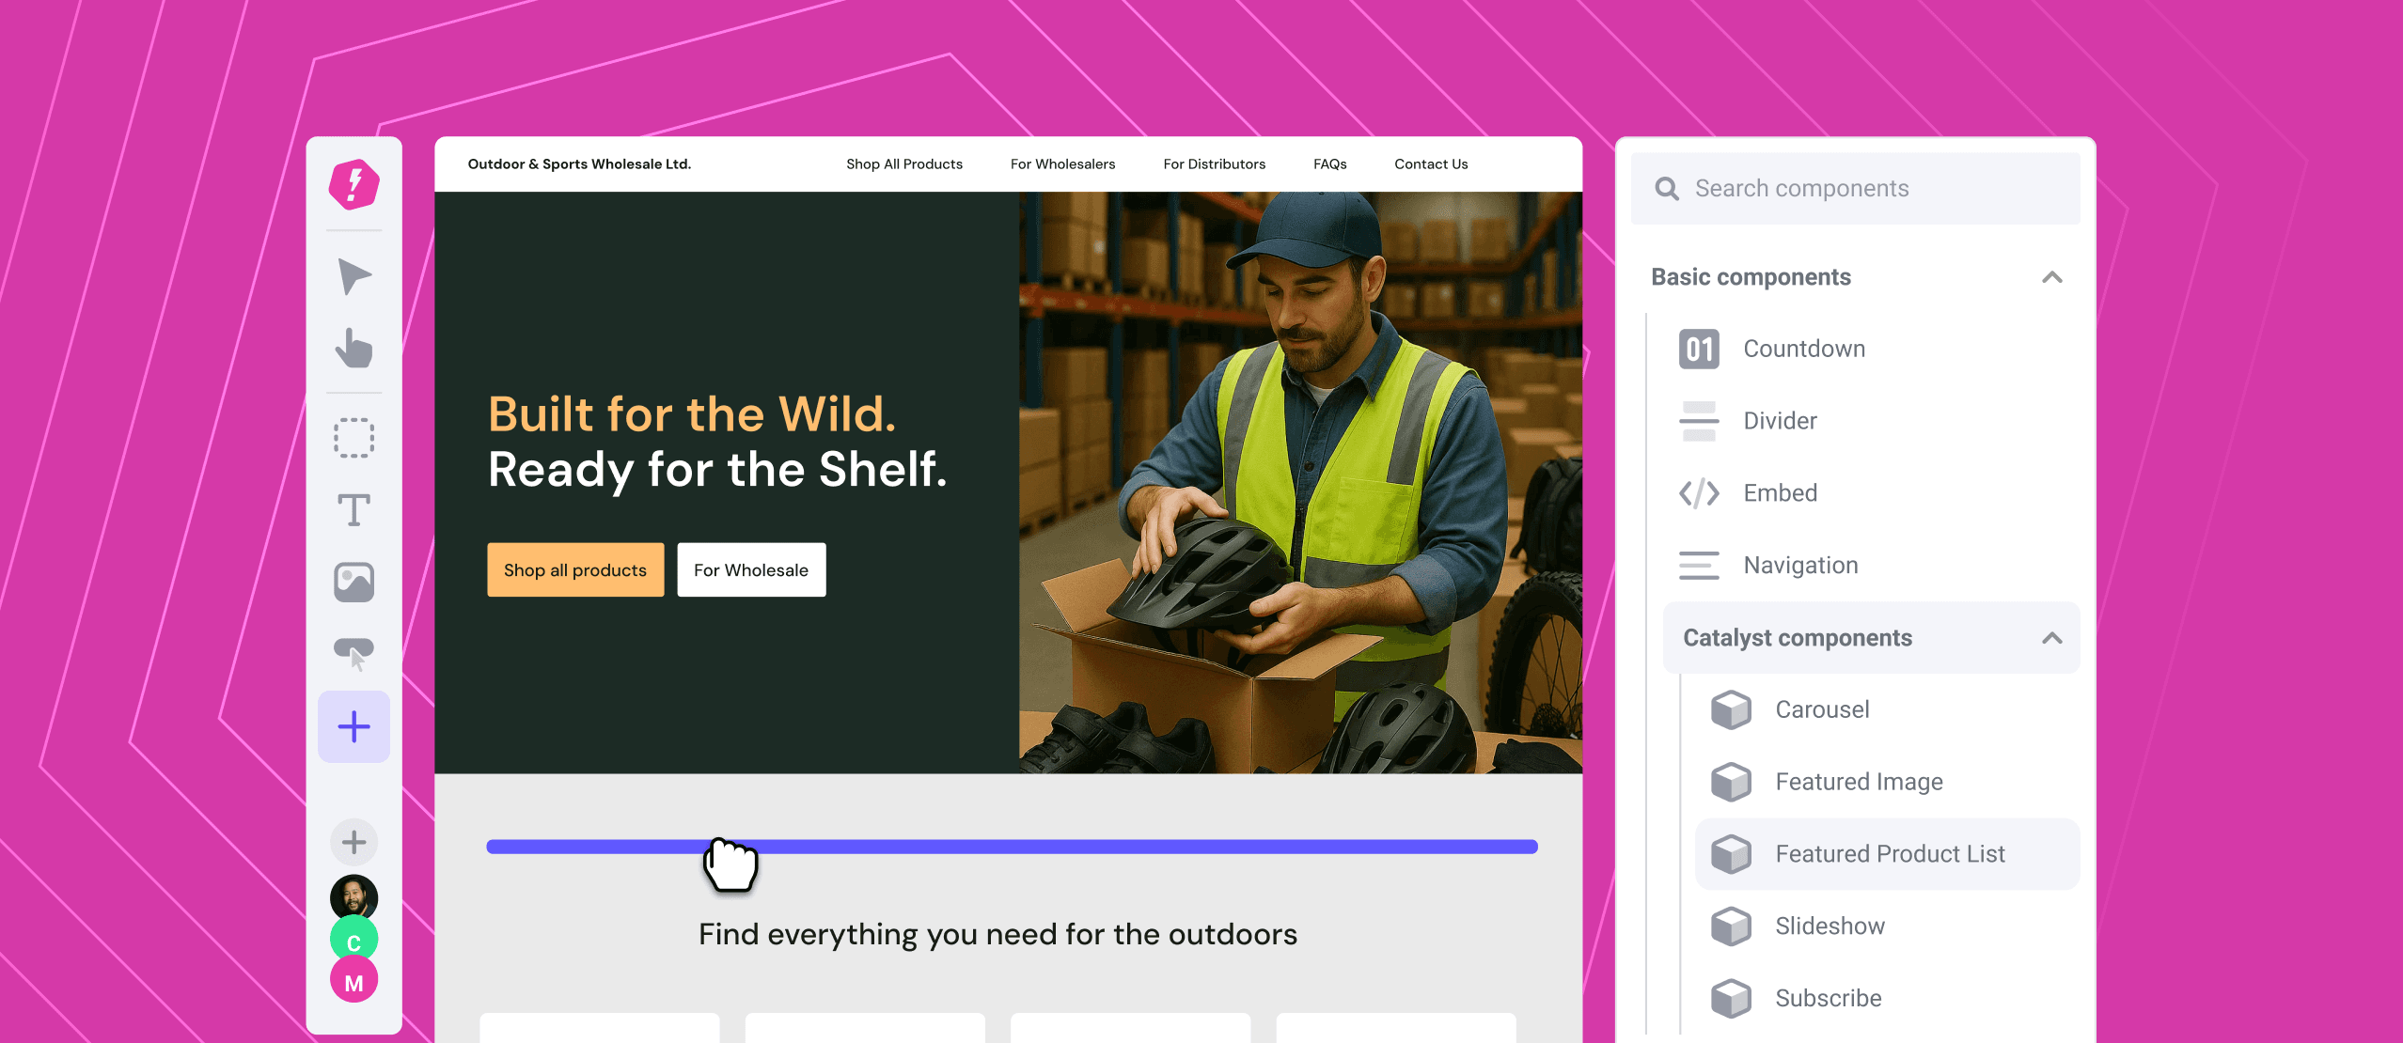Collapse the Catalyst components section chevron
The width and height of the screenshot is (2403, 1043).
(x=2052, y=638)
